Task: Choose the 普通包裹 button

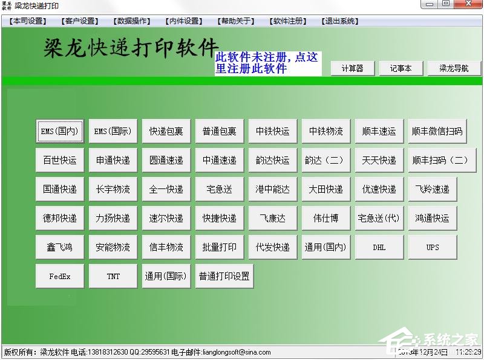Action: point(220,131)
